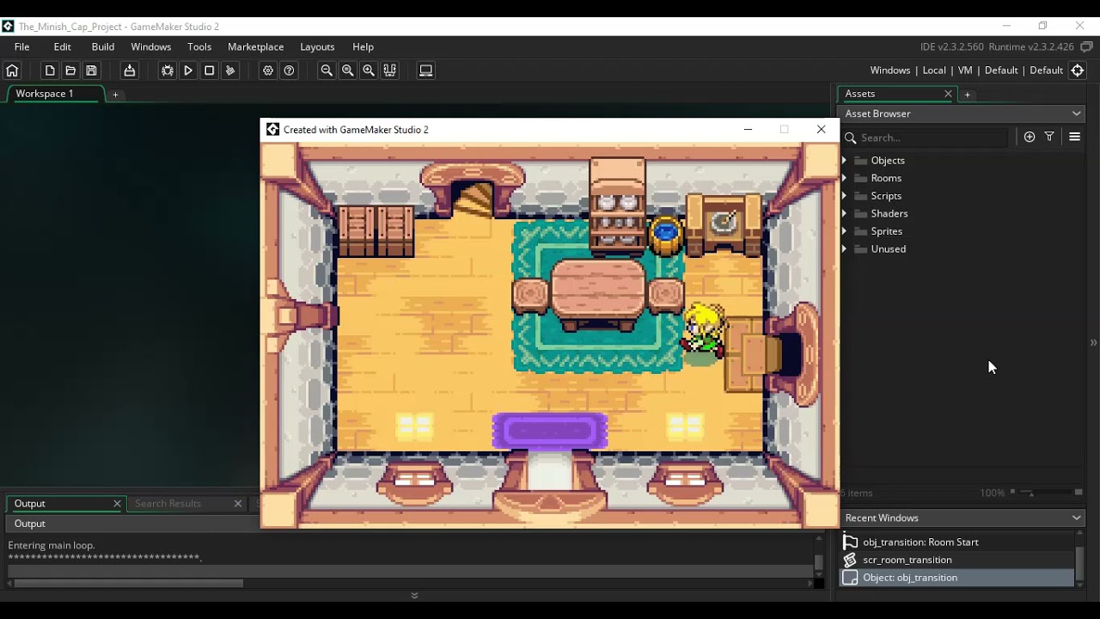Open the File menu
This screenshot has height=619, width=1100.
click(22, 46)
